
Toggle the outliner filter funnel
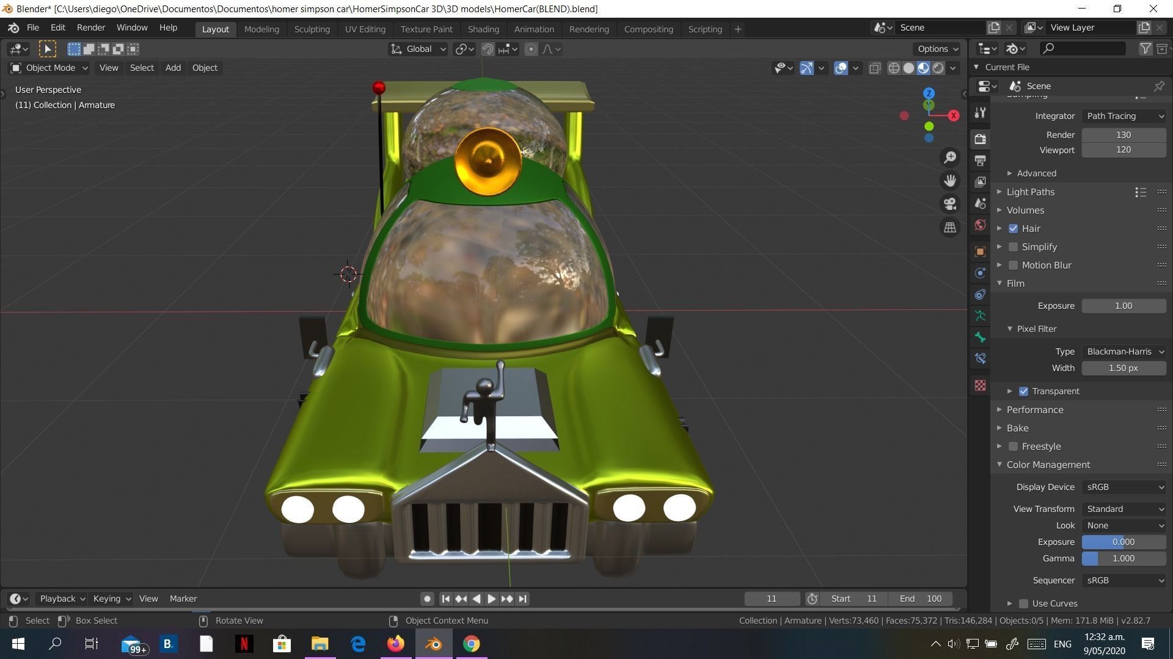(1146, 49)
